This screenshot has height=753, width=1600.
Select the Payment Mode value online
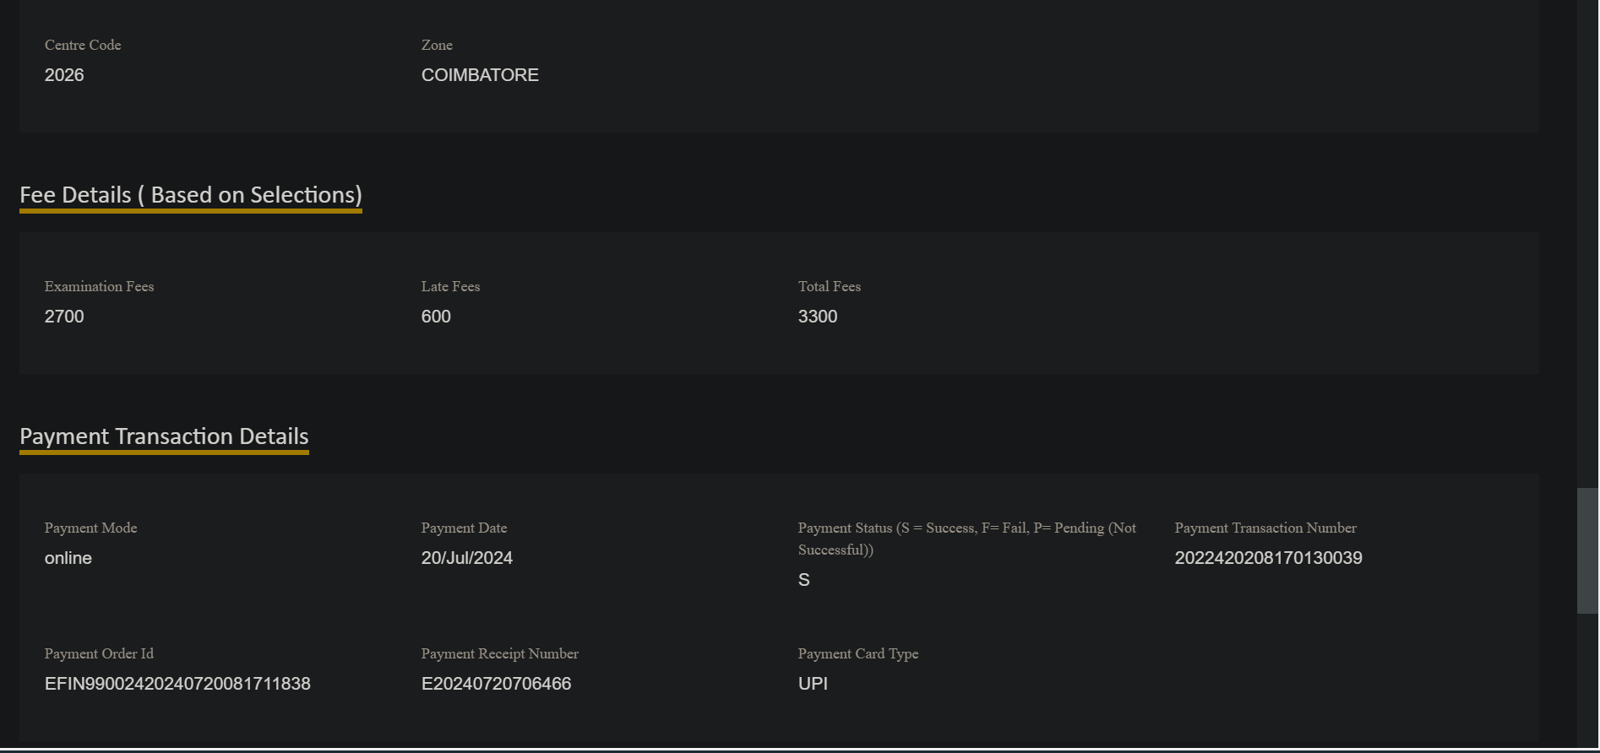[x=68, y=558]
